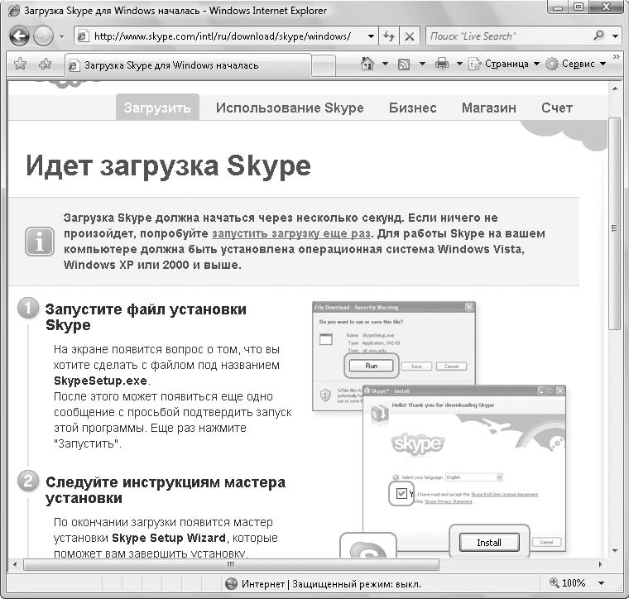
Task: Expand the address bar history dropdown
Action: tap(371, 36)
